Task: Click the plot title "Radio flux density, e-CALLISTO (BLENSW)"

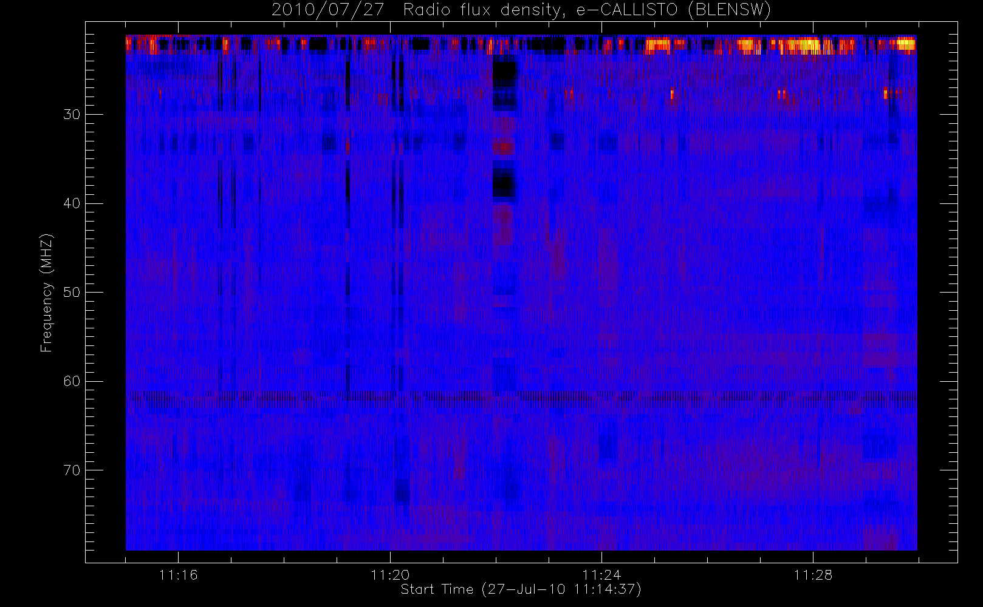Action: pos(587,10)
